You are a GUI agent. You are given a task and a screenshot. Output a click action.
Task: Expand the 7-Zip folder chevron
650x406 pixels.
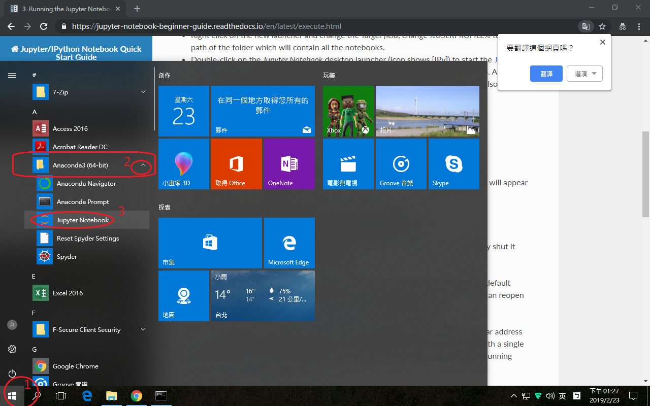(143, 92)
